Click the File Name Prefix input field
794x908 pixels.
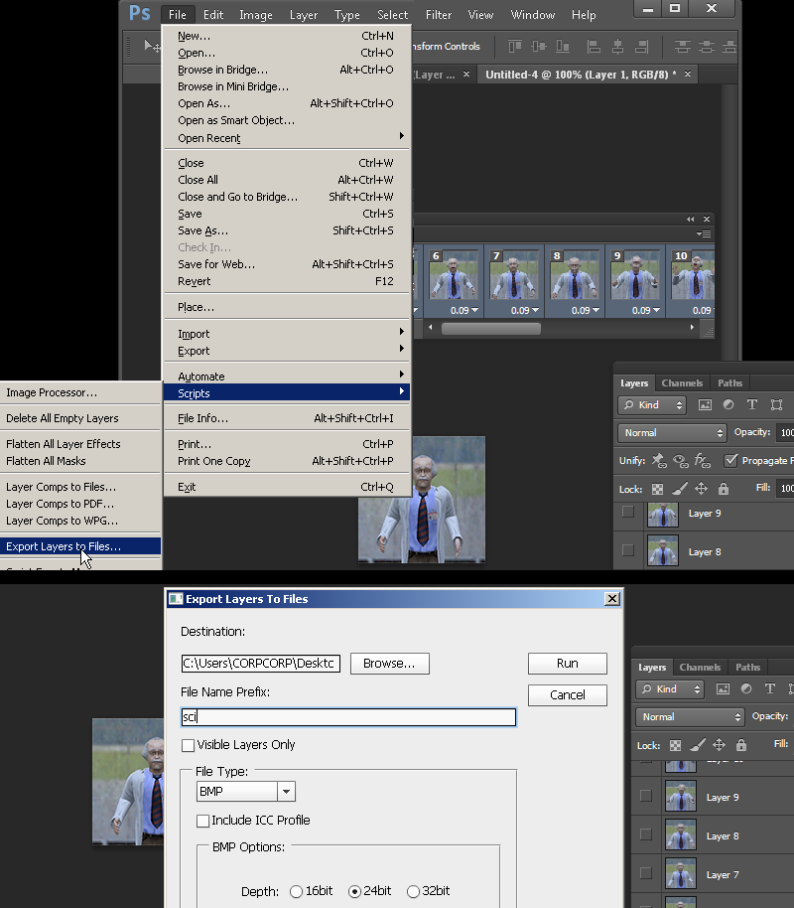pos(348,717)
